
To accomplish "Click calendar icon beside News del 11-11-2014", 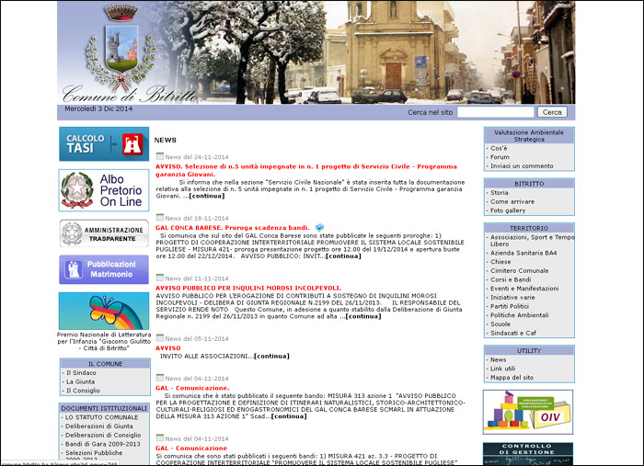I will point(160,278).
